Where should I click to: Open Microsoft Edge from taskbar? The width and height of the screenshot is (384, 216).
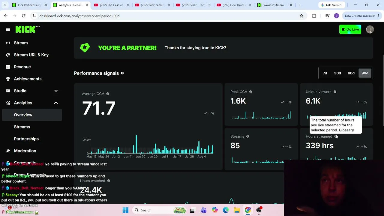point(226,210)
